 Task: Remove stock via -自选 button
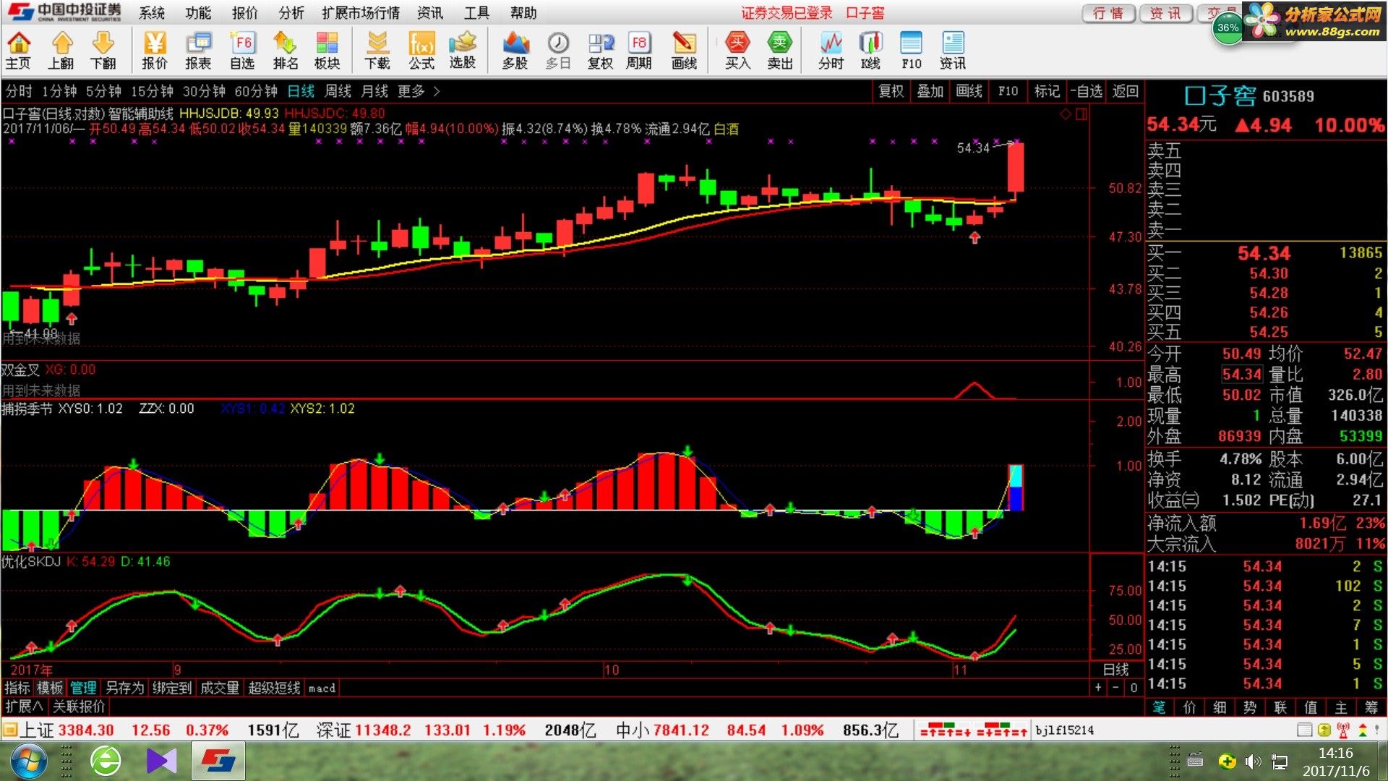tap(1087, 91)
